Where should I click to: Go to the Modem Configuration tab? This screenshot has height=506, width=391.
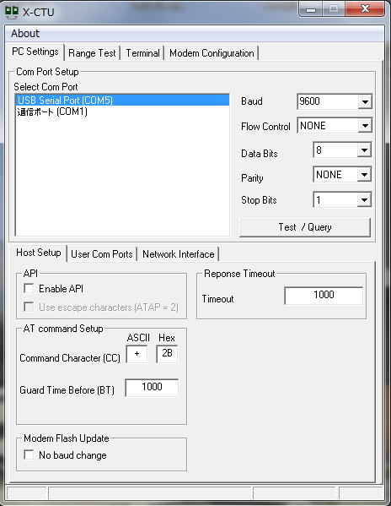212,53
